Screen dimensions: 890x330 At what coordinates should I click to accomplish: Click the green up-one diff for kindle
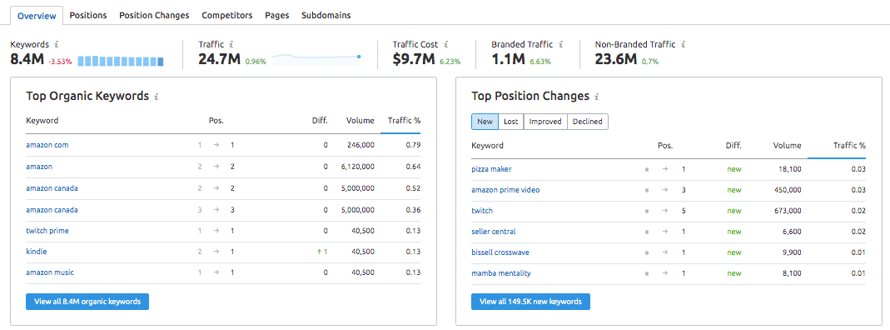(x=323, y=252)
